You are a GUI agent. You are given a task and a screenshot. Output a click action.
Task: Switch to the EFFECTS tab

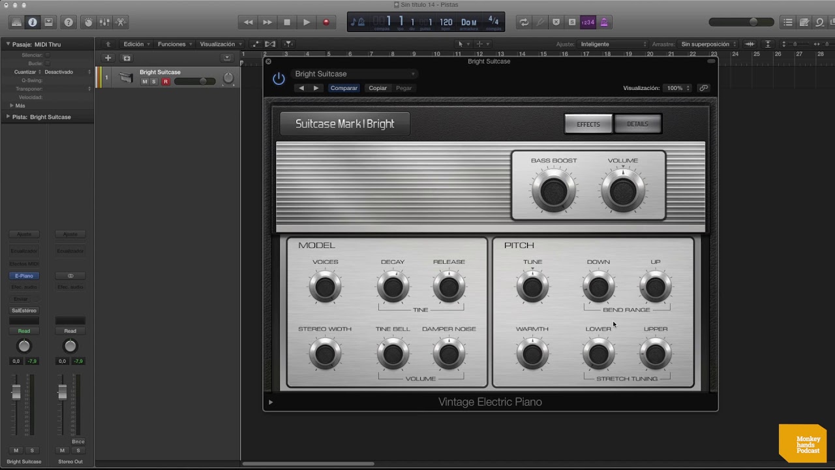pyautogui.click(x=588, y=124)
